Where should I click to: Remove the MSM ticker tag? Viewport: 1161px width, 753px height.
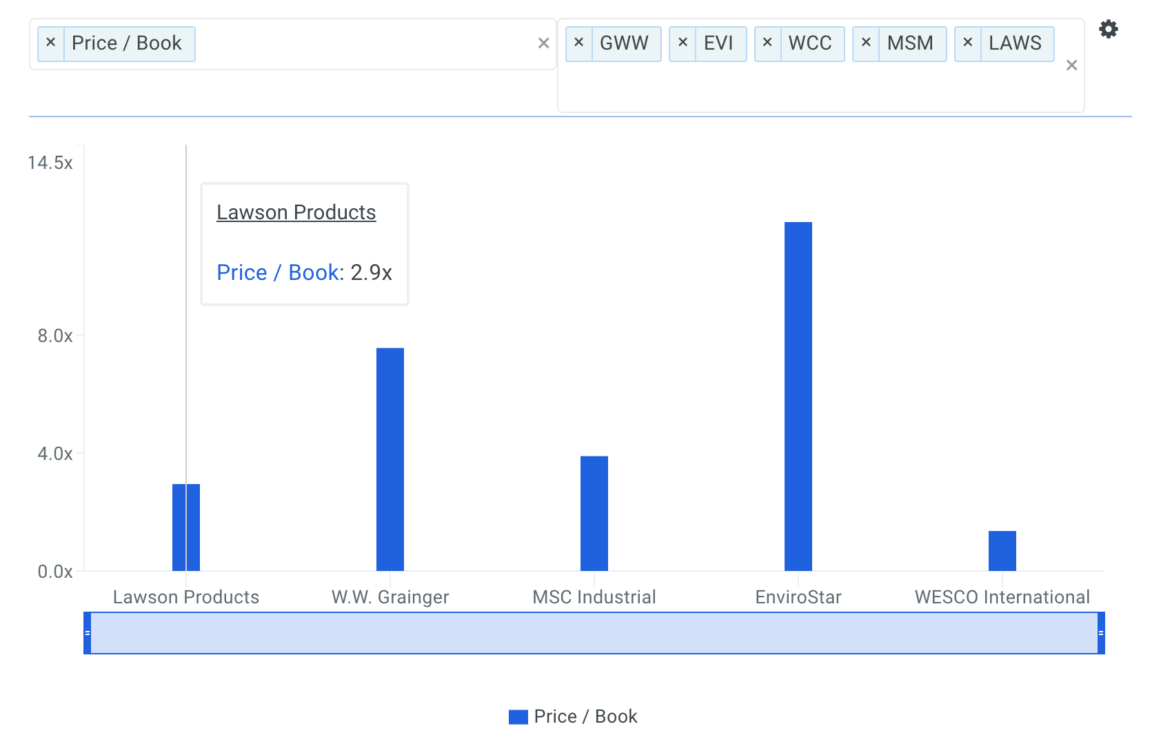tap(866, 43)
